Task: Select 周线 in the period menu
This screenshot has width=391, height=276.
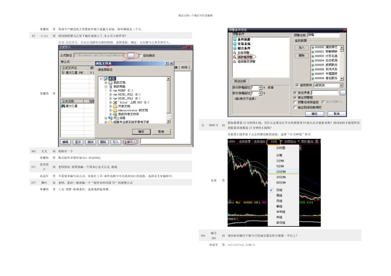Action: (x=279, y=195)
